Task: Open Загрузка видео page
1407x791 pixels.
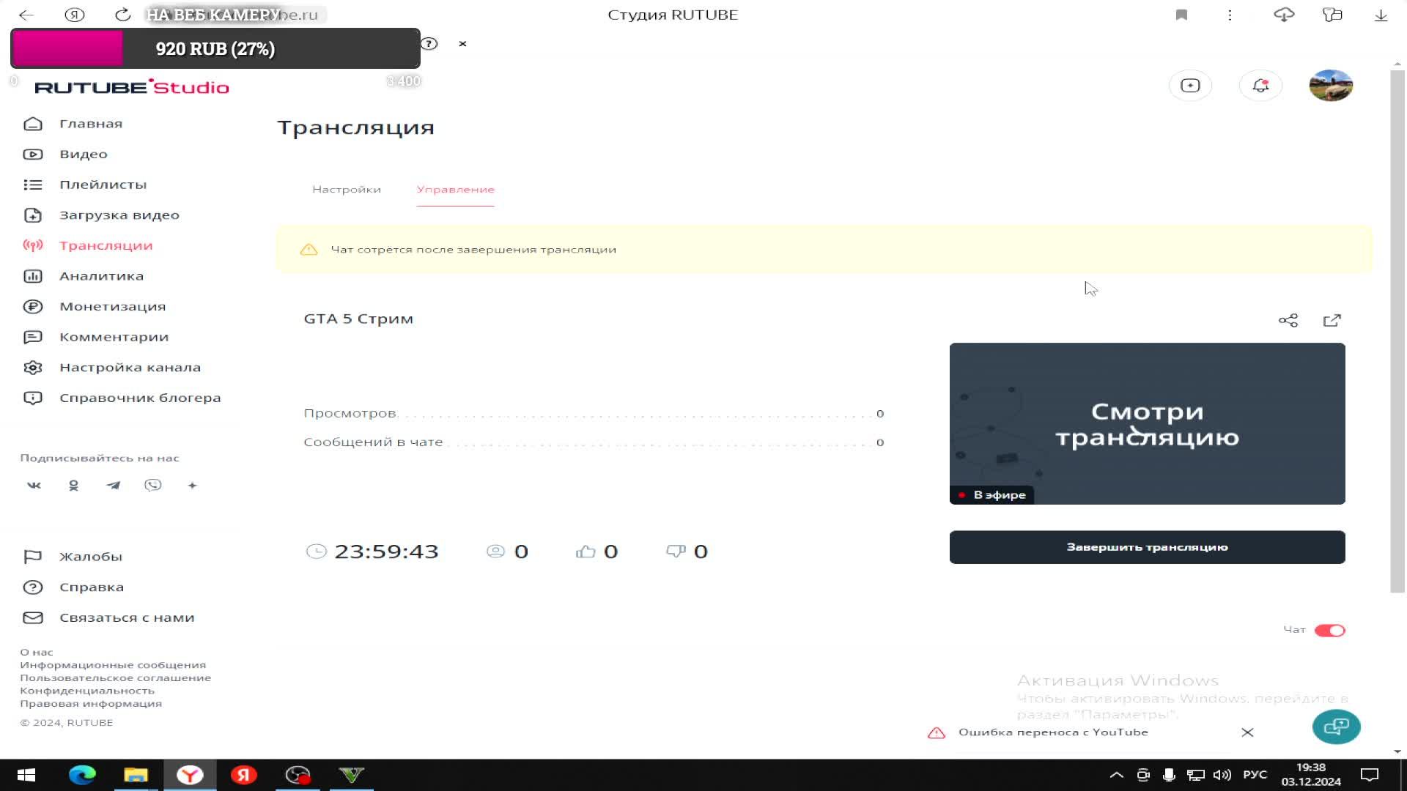Action: 101,215
